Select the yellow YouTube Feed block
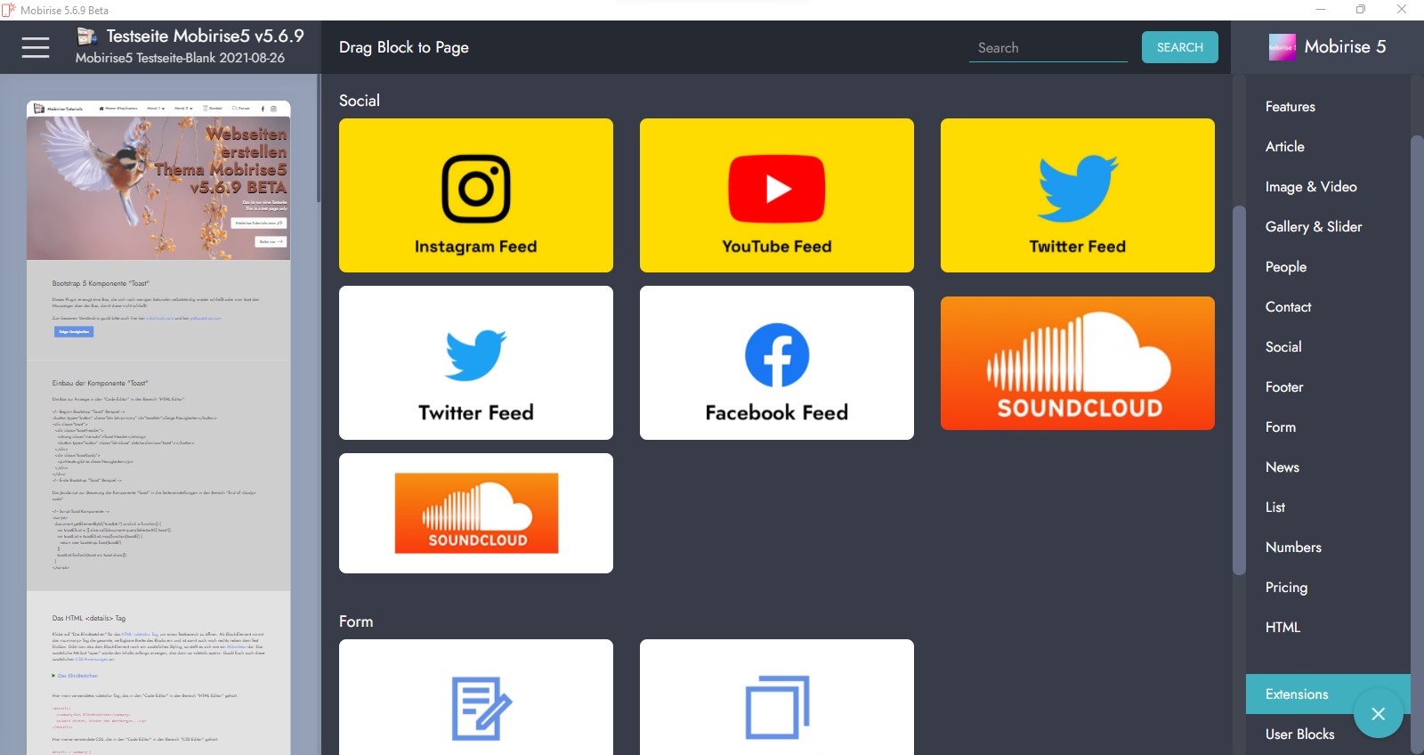Viewport: 1424px width, 755px height. coord(777,195)
